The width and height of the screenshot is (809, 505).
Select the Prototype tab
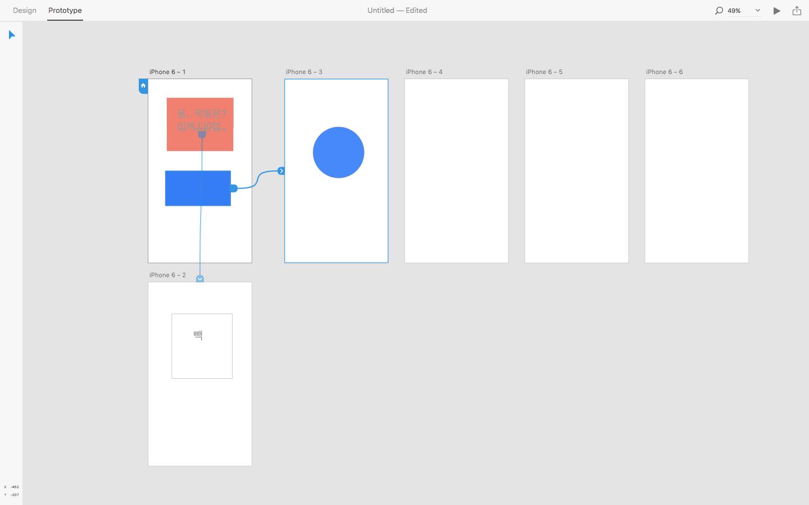pos(65,10)
